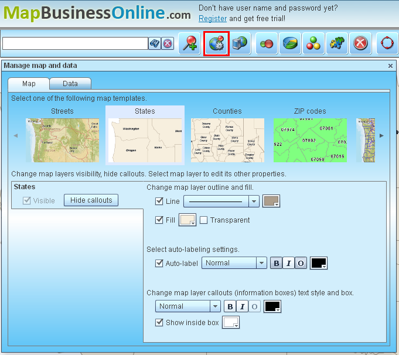This screenshot has width=399, height=355.
Task: Click the address search input field
Action: coord(76,43)
